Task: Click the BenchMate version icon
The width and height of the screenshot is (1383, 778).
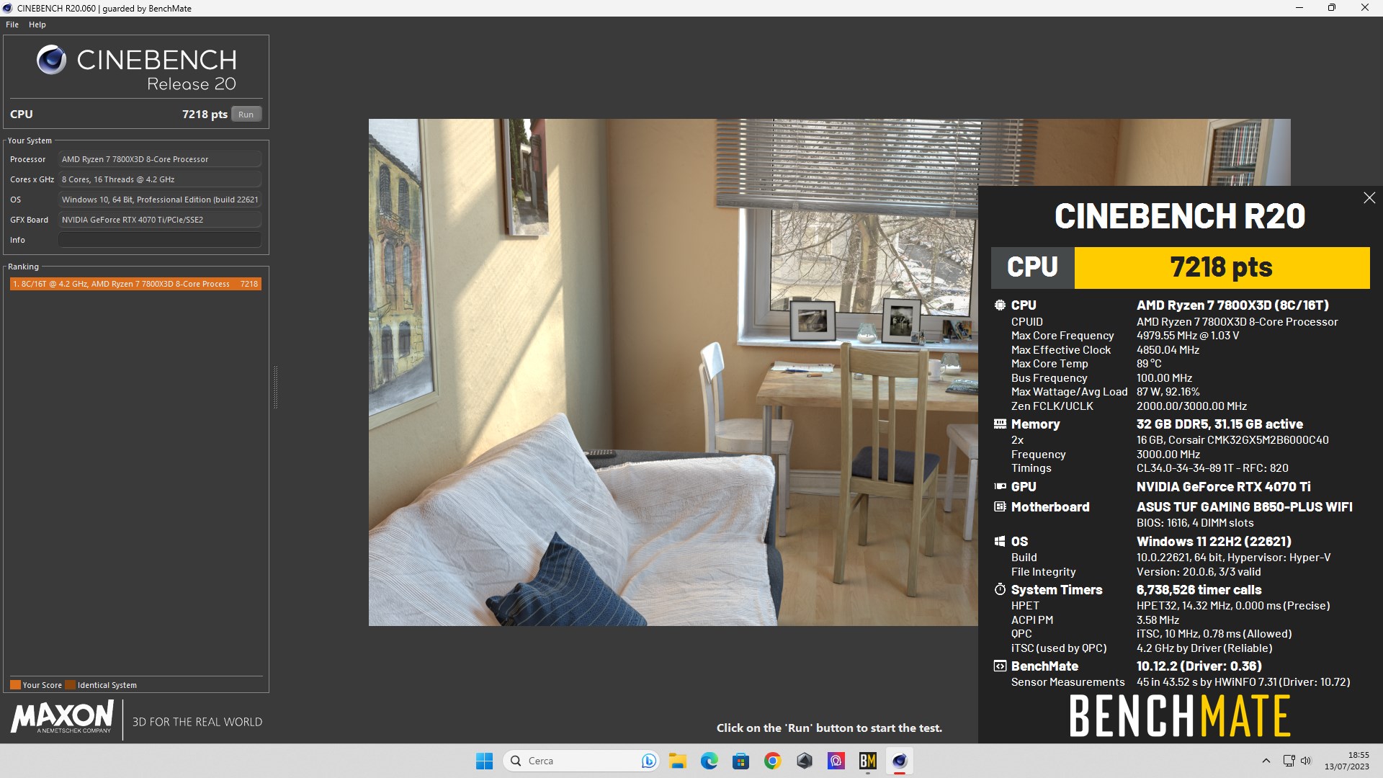Action: [1000, 666]
